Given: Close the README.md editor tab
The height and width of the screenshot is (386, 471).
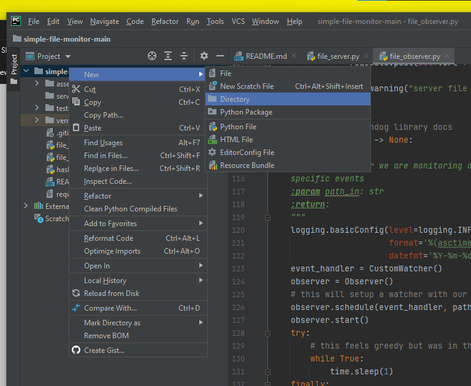Looking at the screenshot, I should [294, 56].
